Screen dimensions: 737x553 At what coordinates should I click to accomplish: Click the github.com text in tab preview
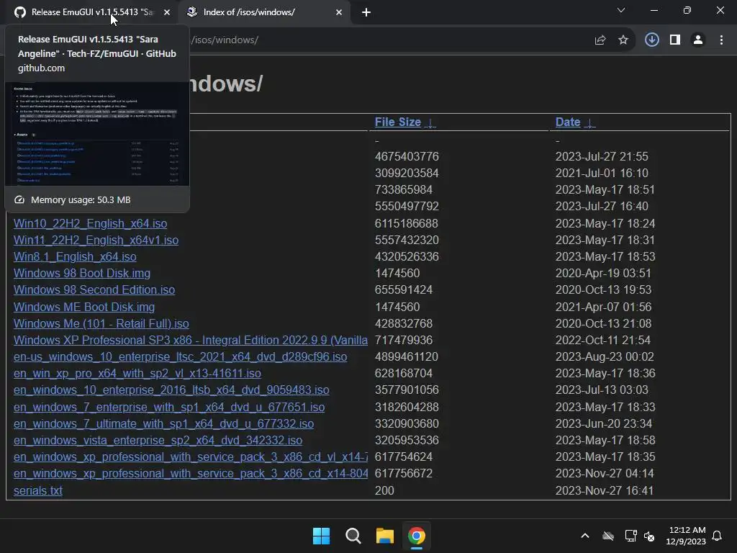coord(41,68)
